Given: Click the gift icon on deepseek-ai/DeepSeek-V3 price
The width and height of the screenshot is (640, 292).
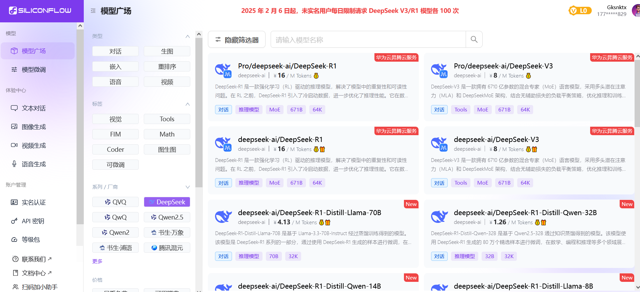Looking at the screenshot, I should (x=535, y=149).
